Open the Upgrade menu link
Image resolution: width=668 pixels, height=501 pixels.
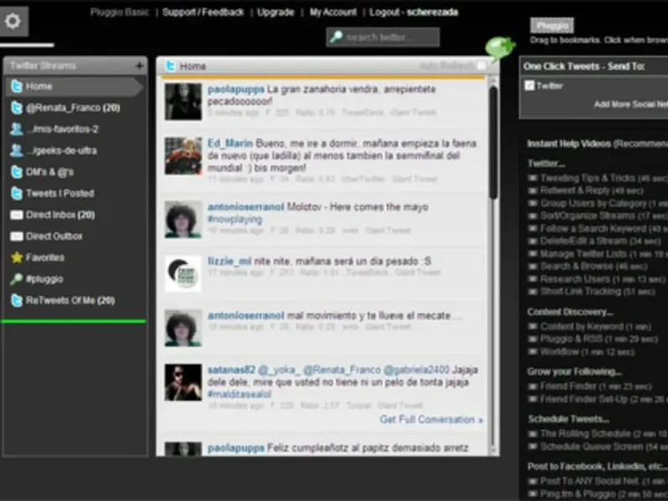tap(276, 12)
